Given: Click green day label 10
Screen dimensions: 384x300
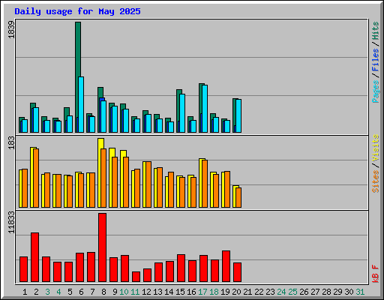Looking at the screenshot, I should click(x=124, y=292).
